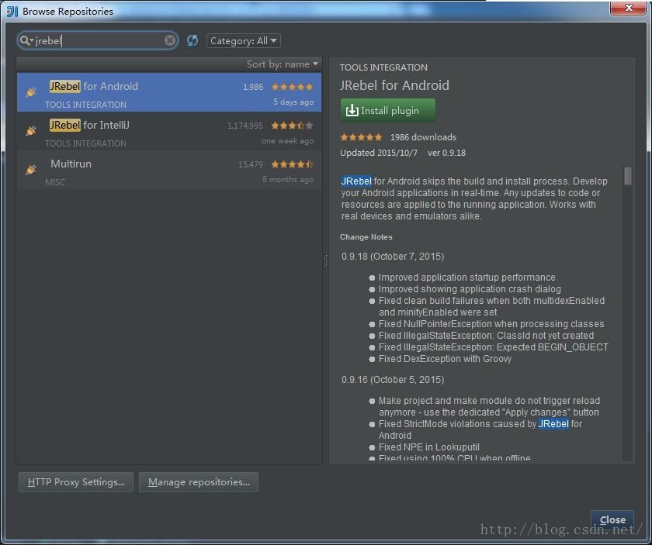Click the title bar X close button
The width and height of the screenshot is (652, 545).
628,8
